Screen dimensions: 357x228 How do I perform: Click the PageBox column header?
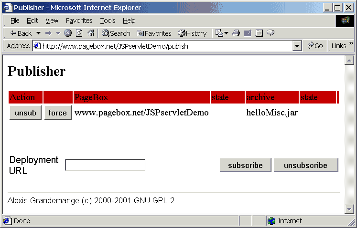(x=141, y=97)
